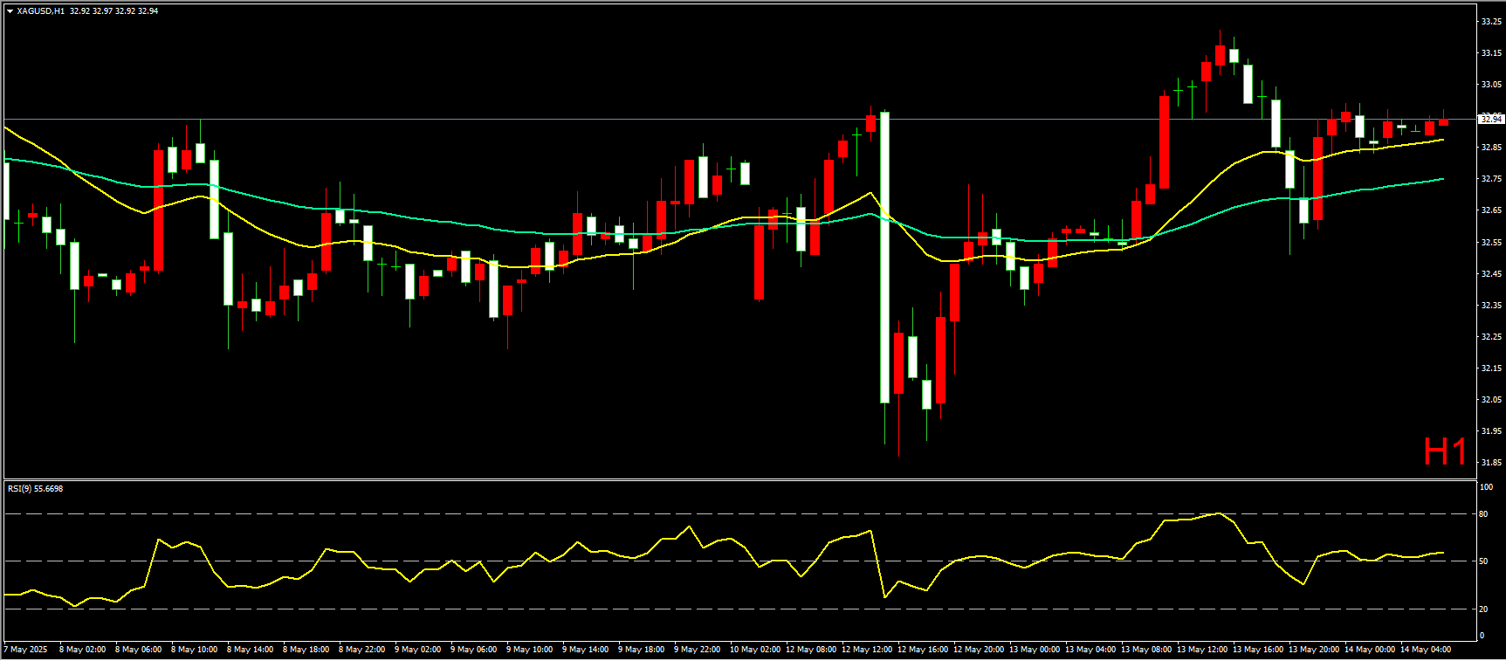Click the 10 May 02:00 time label
The width and height of the screenshot is (1506, 661).
pos(755,650)
